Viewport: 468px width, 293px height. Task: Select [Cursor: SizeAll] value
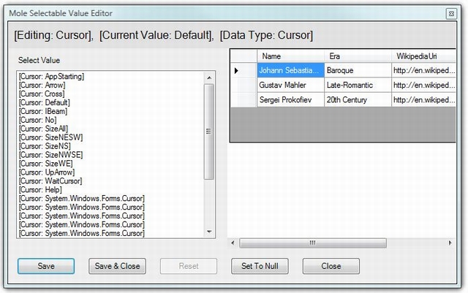point(43,129)
